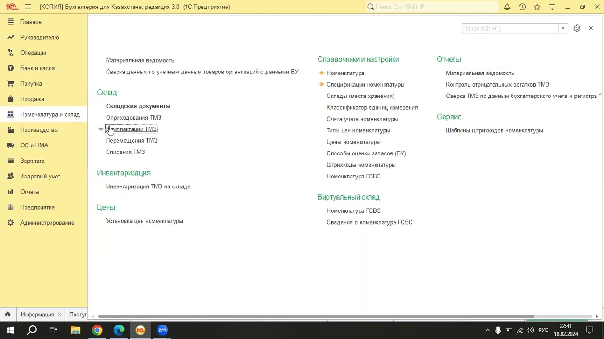
Task: Toggle favorite star next to Спецификации номенклатуры
Action: (x=321, y=85)
